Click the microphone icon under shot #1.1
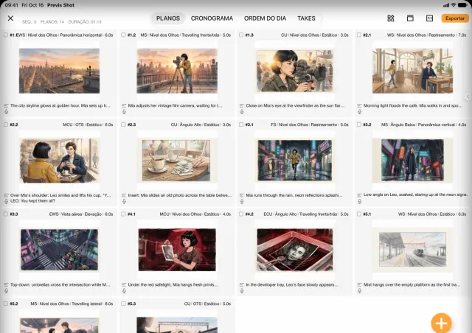The image size is (472, 333). [7, 112]
